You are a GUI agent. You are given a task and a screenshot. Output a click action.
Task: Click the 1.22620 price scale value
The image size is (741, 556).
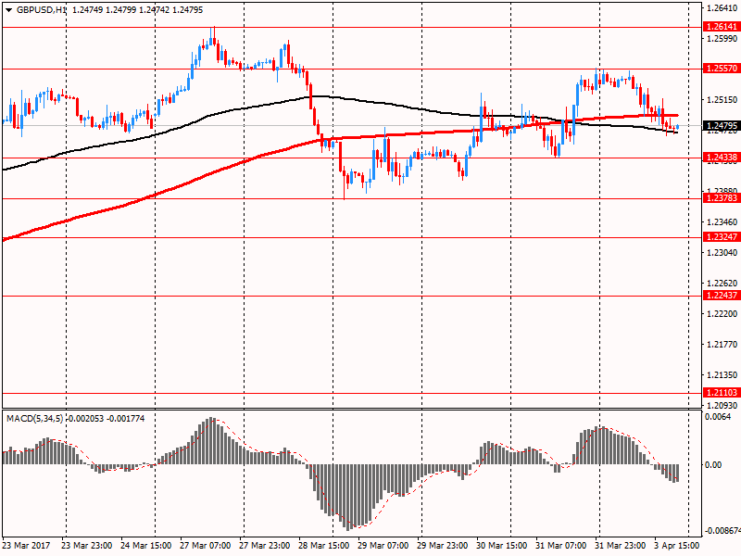722,284
